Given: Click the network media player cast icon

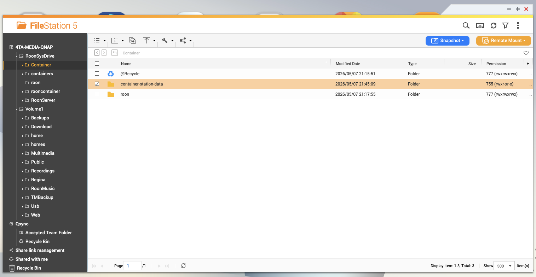Looking at the screenshot, I should (480, 25).
